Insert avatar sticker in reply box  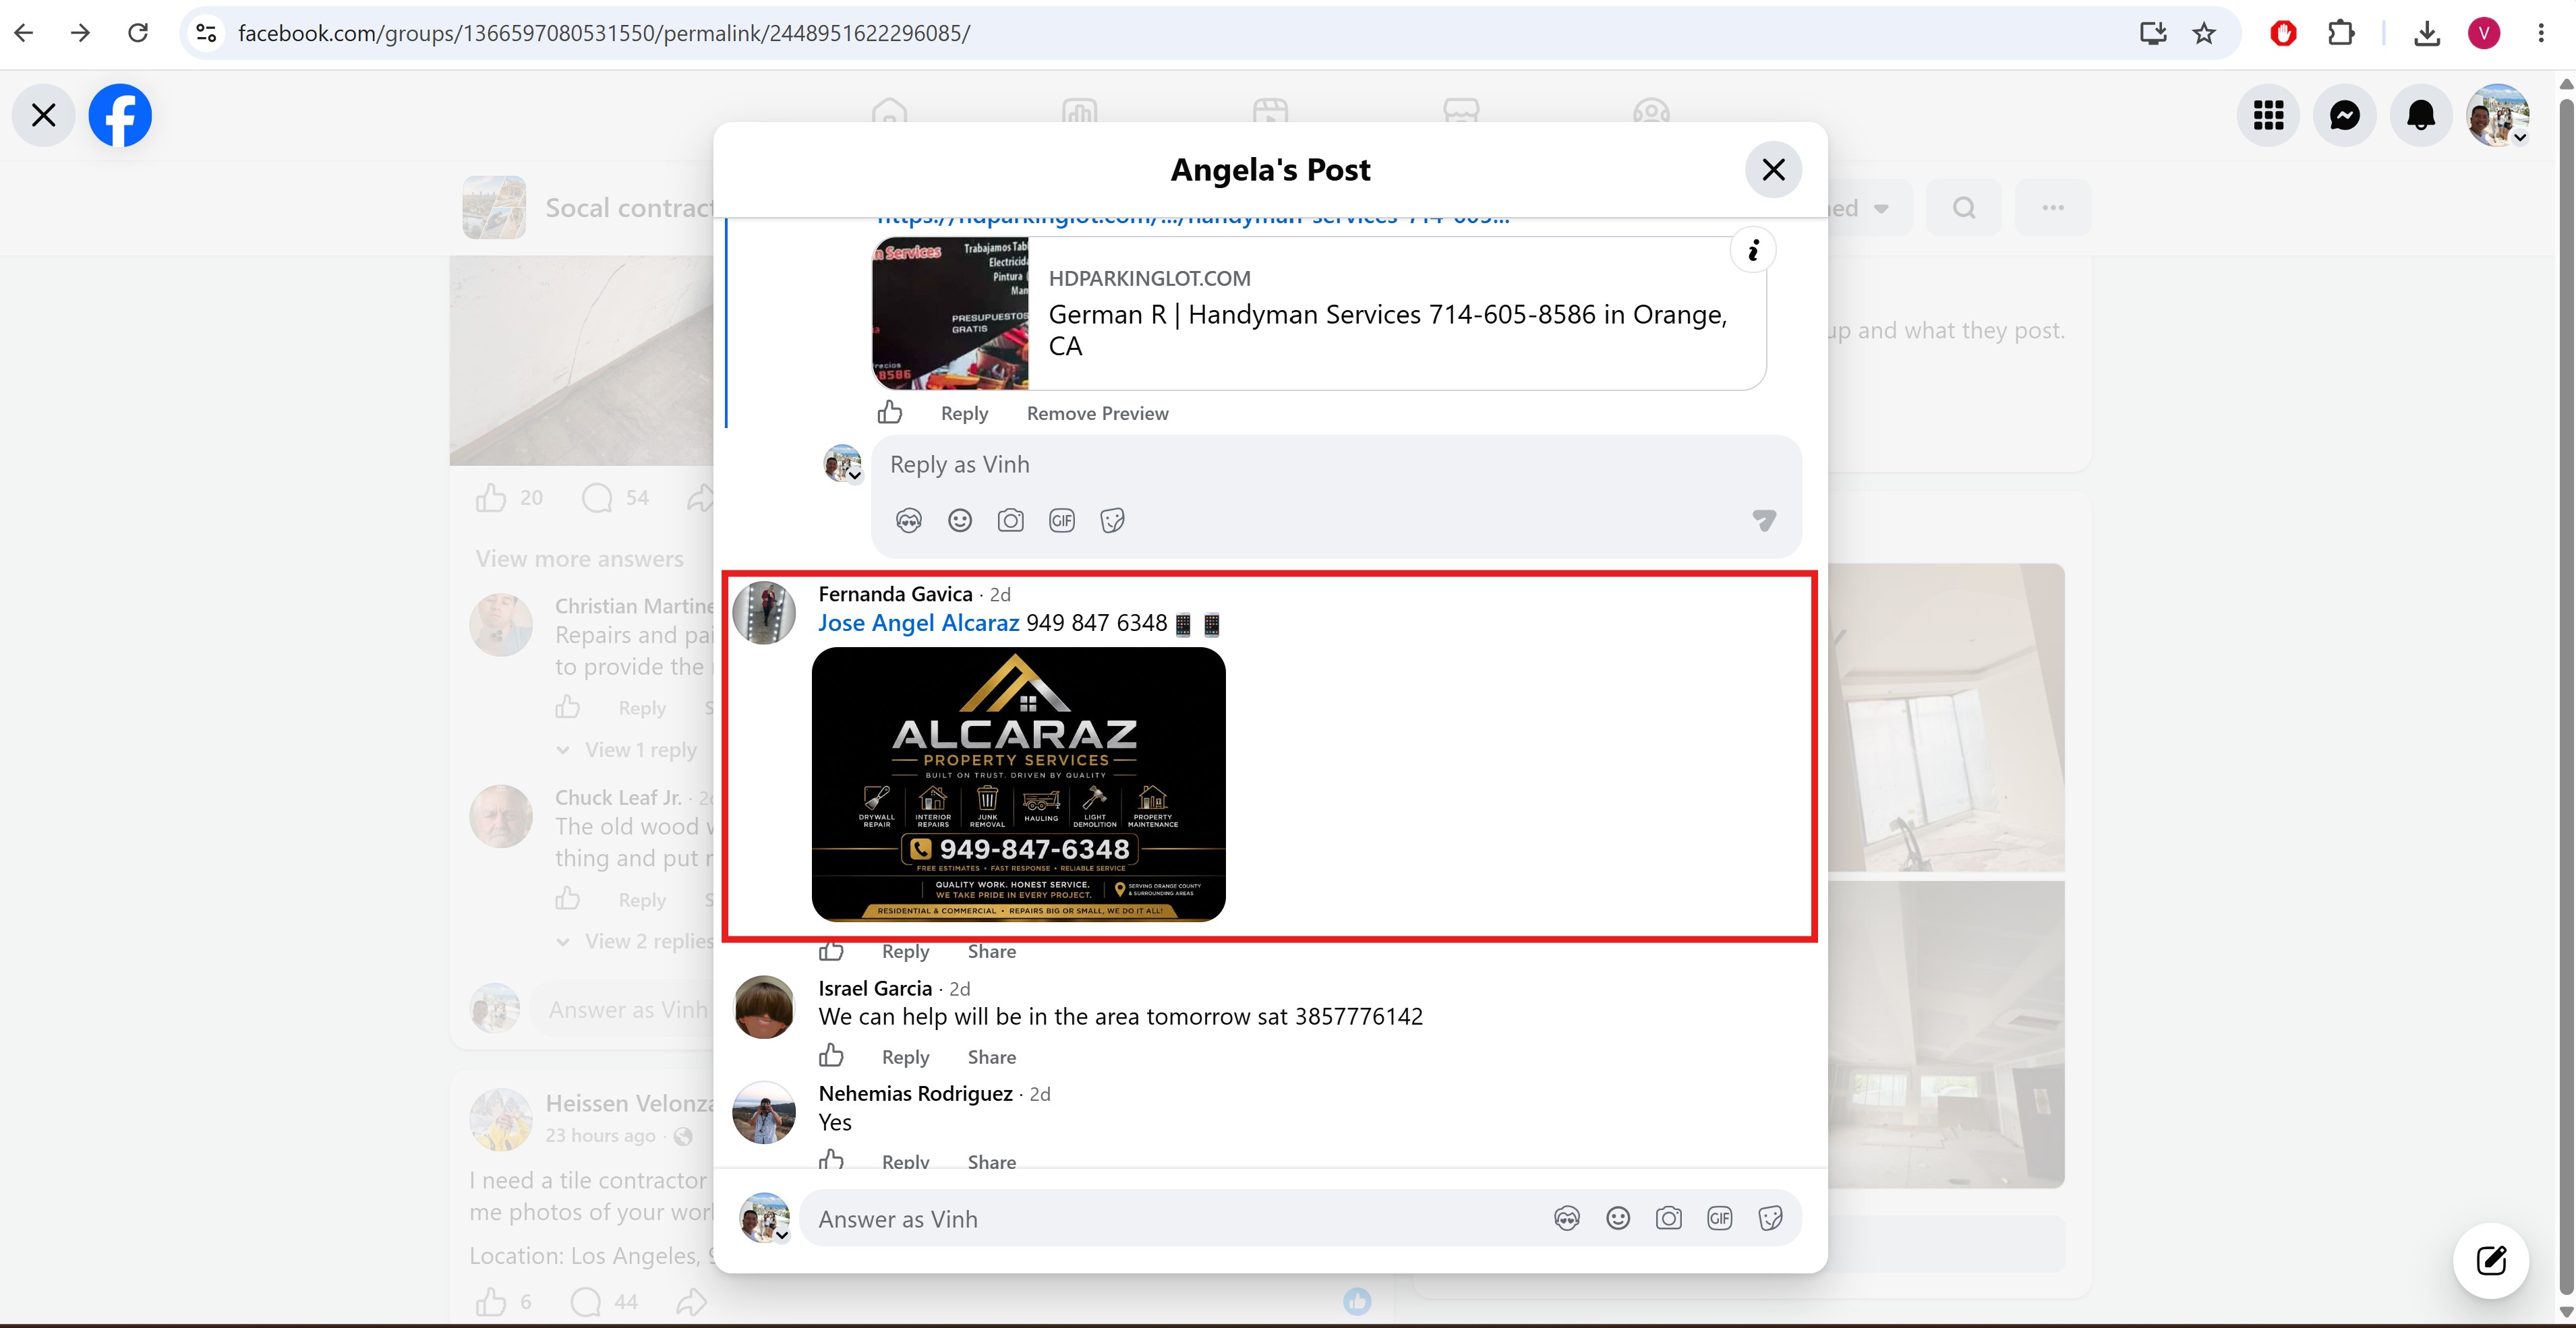tap(908, 520)
